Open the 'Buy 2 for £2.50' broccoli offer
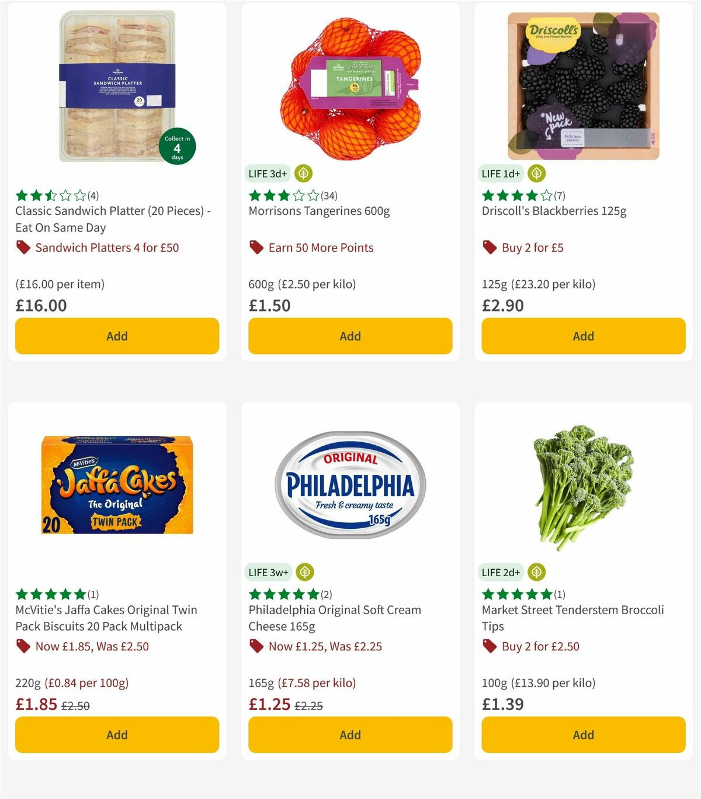701x799 pixels. (x=540, y=646)
